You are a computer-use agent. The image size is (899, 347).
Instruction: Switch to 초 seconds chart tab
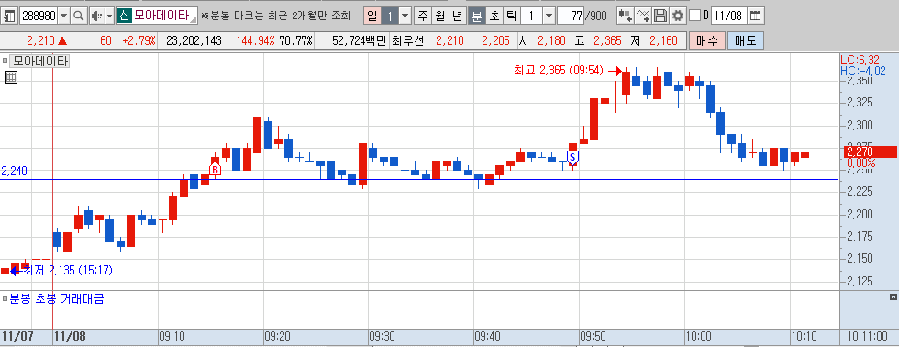pos(494,16)
